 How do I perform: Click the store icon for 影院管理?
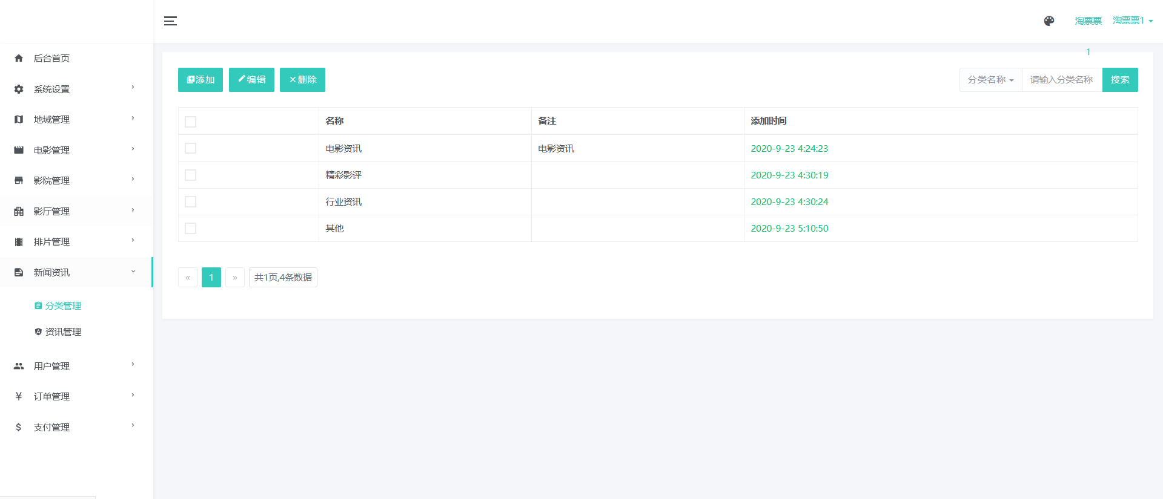(x=19, y=180)
